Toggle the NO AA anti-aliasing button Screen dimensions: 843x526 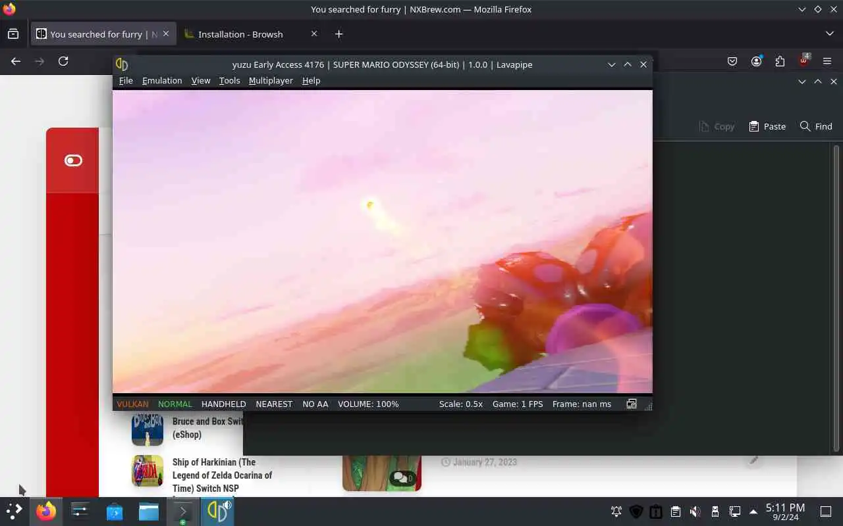tap(315, 404)
